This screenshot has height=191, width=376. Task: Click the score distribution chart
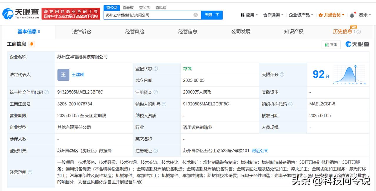point(350,75)
